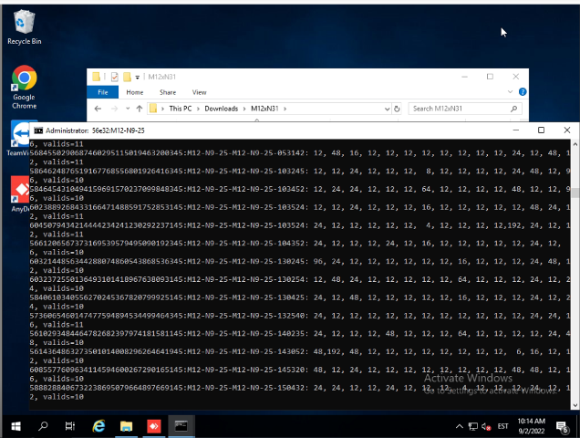The width and height of the screenshot is (580, 438).
Task: Open taskbar search magnifier
Action: [x=43, y=426]
